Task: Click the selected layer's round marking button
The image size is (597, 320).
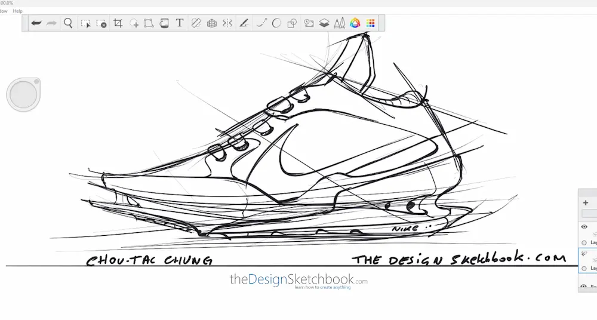Action: pyautogui.click(x=584, y=268)
